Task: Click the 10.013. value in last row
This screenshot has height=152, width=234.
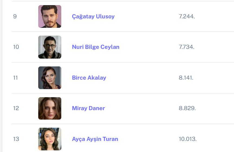Action: 188,139
